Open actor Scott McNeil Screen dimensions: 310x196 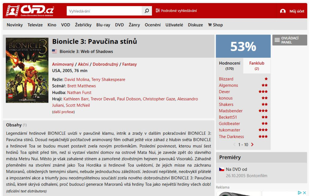point(78,105)
